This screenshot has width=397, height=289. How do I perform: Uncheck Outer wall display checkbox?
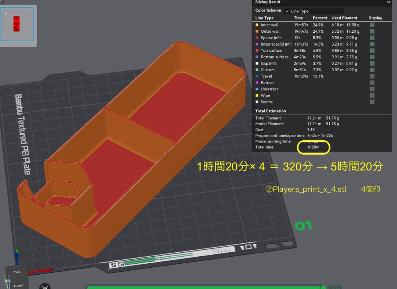point(372,31)
